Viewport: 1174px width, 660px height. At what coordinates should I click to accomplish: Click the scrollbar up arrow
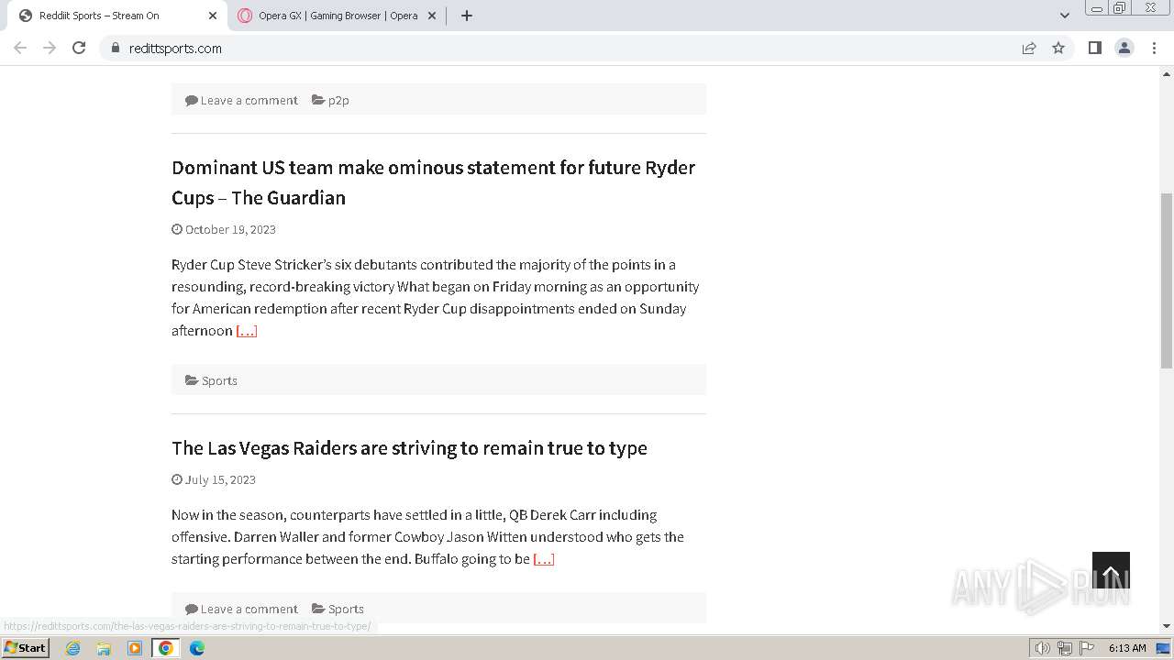click(x=1167, y=74)
